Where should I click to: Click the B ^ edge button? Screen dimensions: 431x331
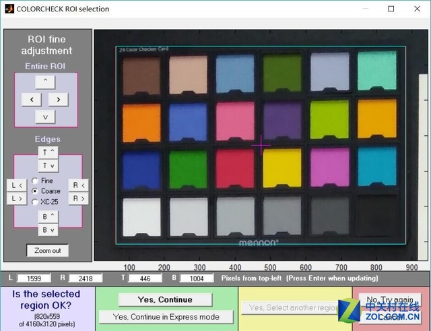point(48,217)
